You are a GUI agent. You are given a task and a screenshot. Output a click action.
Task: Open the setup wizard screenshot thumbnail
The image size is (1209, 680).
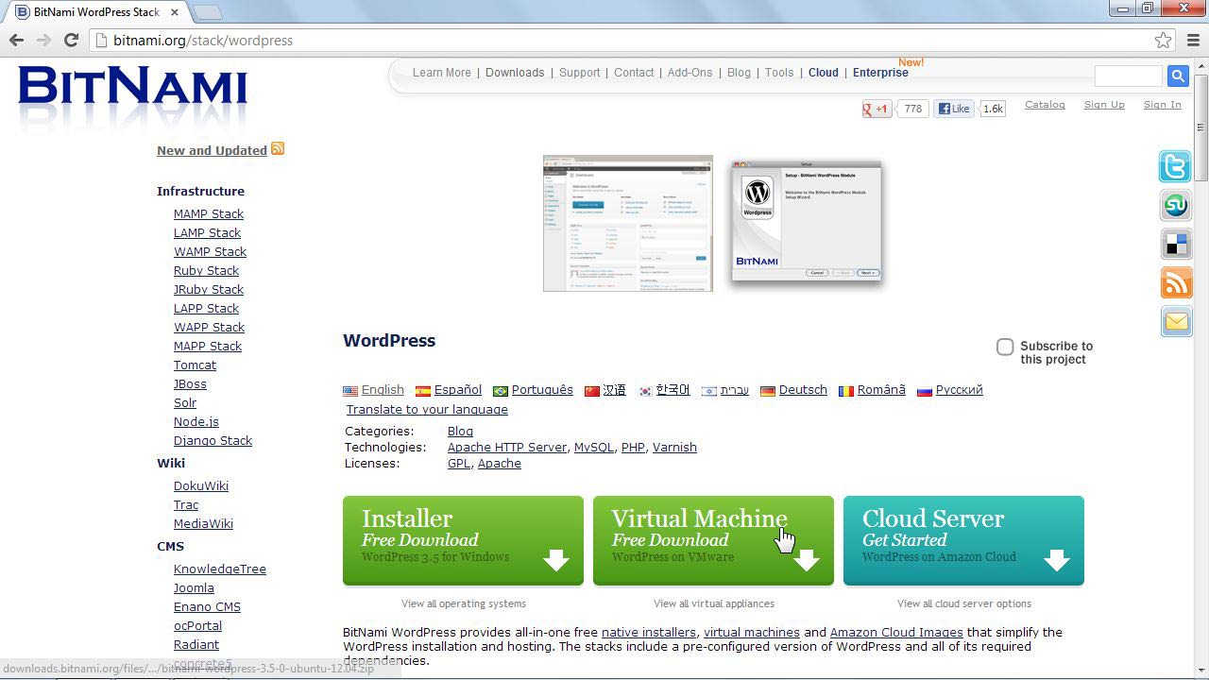(807, 221)
